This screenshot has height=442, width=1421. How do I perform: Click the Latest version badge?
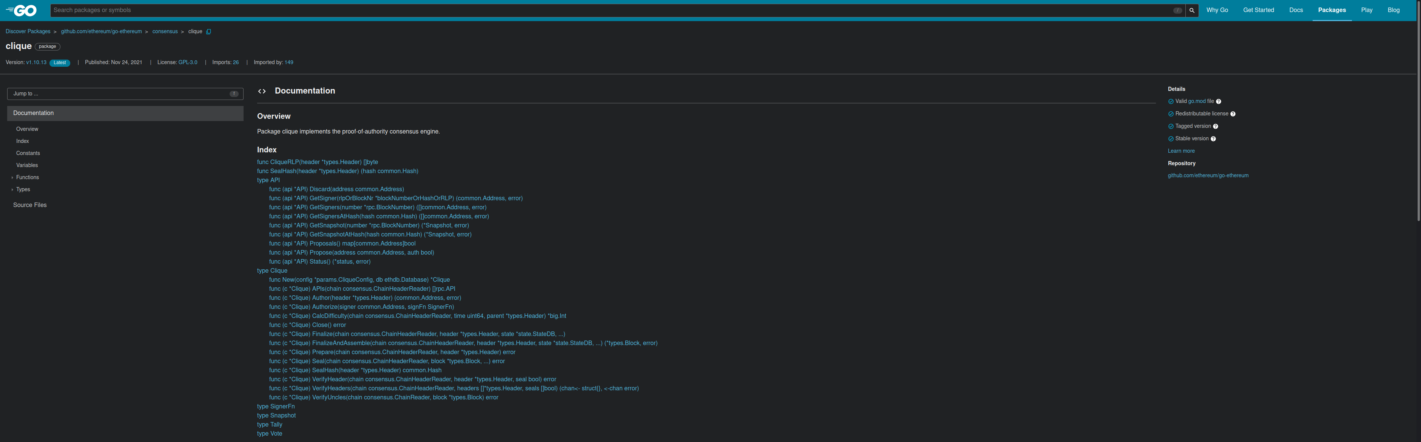click(x=60, y=63)
